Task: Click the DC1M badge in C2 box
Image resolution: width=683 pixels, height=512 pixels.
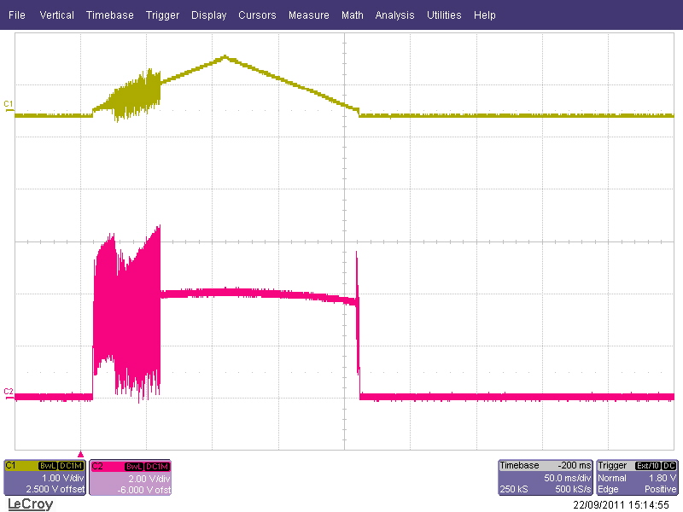Action: [x=157, y=466]
